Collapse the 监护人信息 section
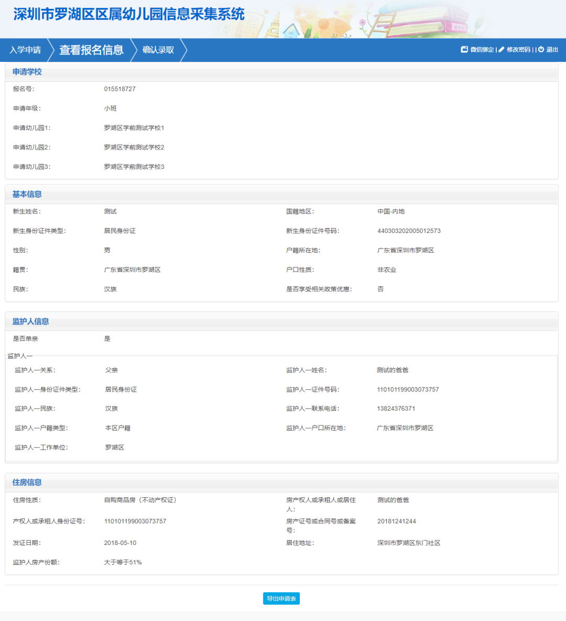 (29, 321)
